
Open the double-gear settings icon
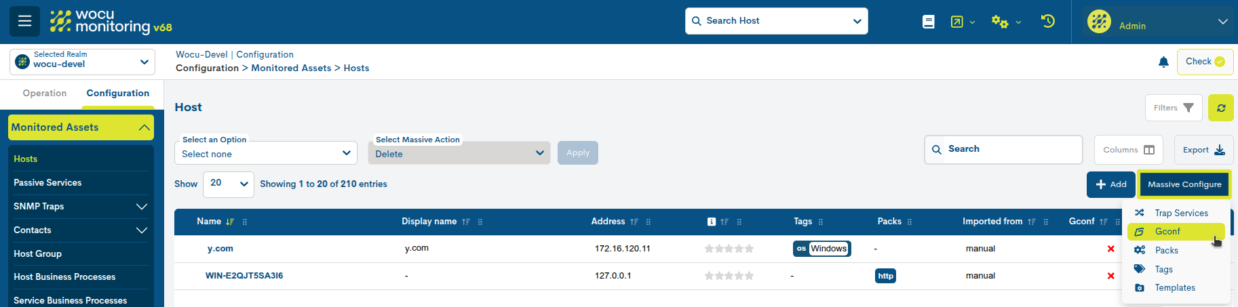pyautogui.click(x=1000, y=22)
